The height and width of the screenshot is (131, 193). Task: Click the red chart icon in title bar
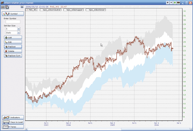(x=178, y=3)
